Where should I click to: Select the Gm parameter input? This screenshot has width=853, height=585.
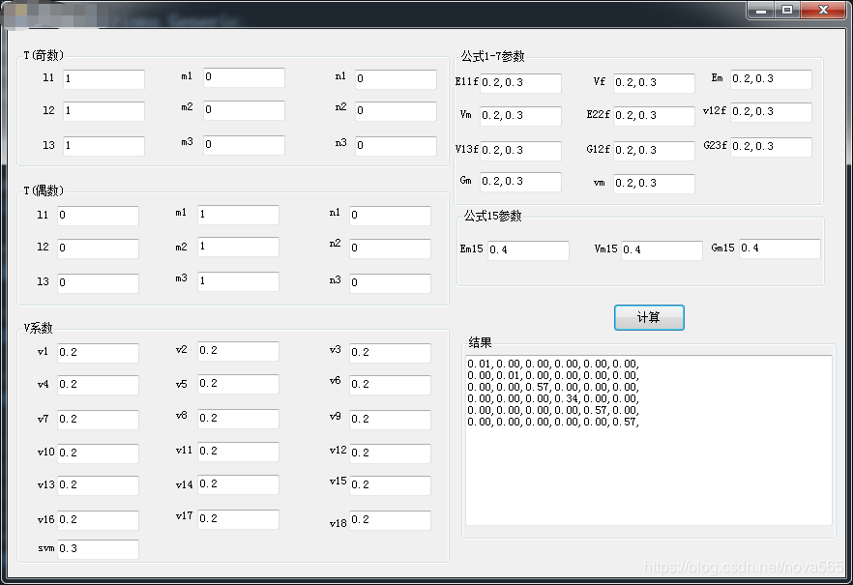(x=520, y=182)
